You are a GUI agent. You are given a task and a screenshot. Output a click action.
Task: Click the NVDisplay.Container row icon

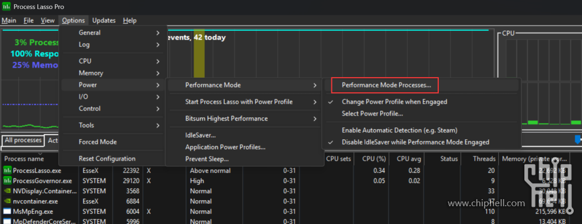coord(7,191)
